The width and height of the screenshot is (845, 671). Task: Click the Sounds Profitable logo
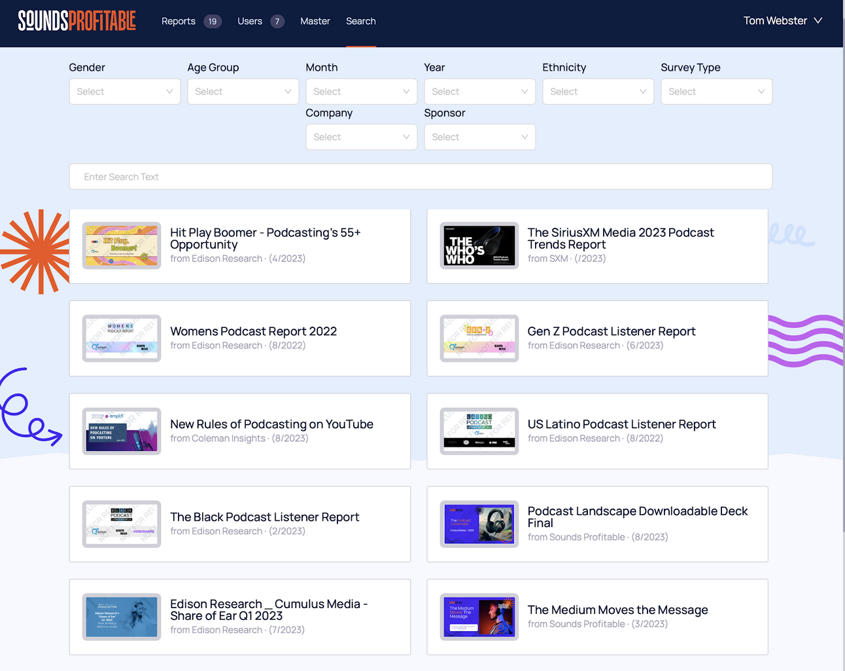[77, 21]
